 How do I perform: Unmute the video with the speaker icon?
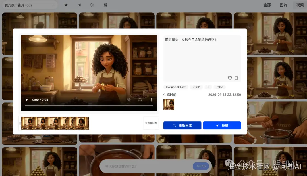pyautogui.click(x=129, y=100)
